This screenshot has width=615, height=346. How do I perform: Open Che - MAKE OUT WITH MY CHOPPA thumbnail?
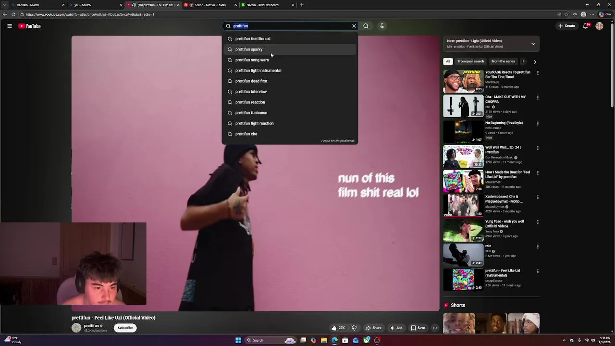click(x=463, y=106)
